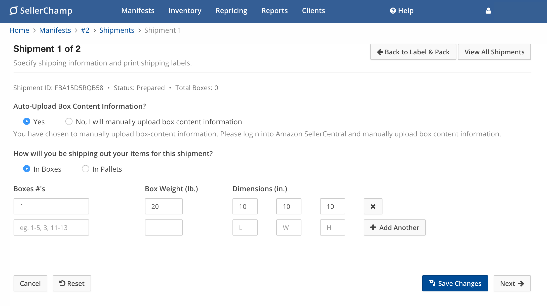Select the In Pallets shipping option
Screen dimensions: 547x306
(86, 169)
